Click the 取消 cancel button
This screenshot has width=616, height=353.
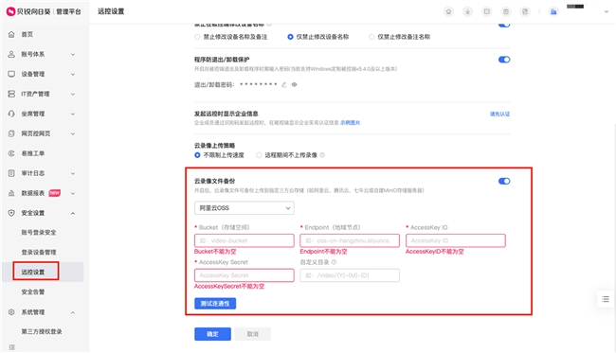pyautogui.click(x=253, y=334)
